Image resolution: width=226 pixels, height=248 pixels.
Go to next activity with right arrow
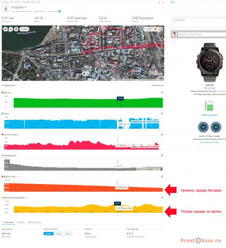coord(163,2)
